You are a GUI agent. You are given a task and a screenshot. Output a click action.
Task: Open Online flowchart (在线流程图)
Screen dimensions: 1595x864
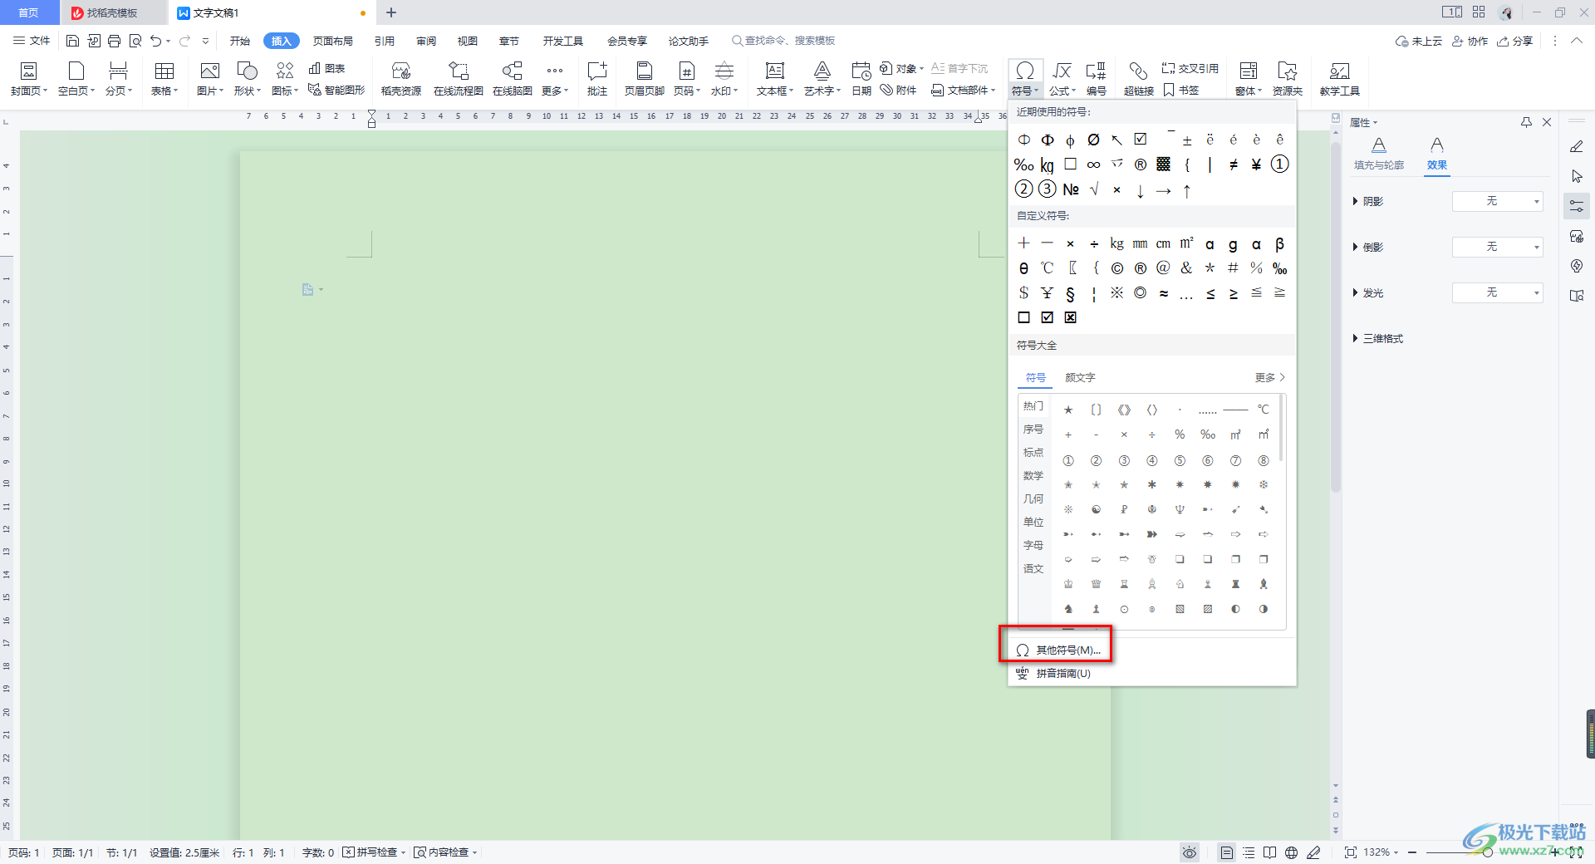click(459, 79)
